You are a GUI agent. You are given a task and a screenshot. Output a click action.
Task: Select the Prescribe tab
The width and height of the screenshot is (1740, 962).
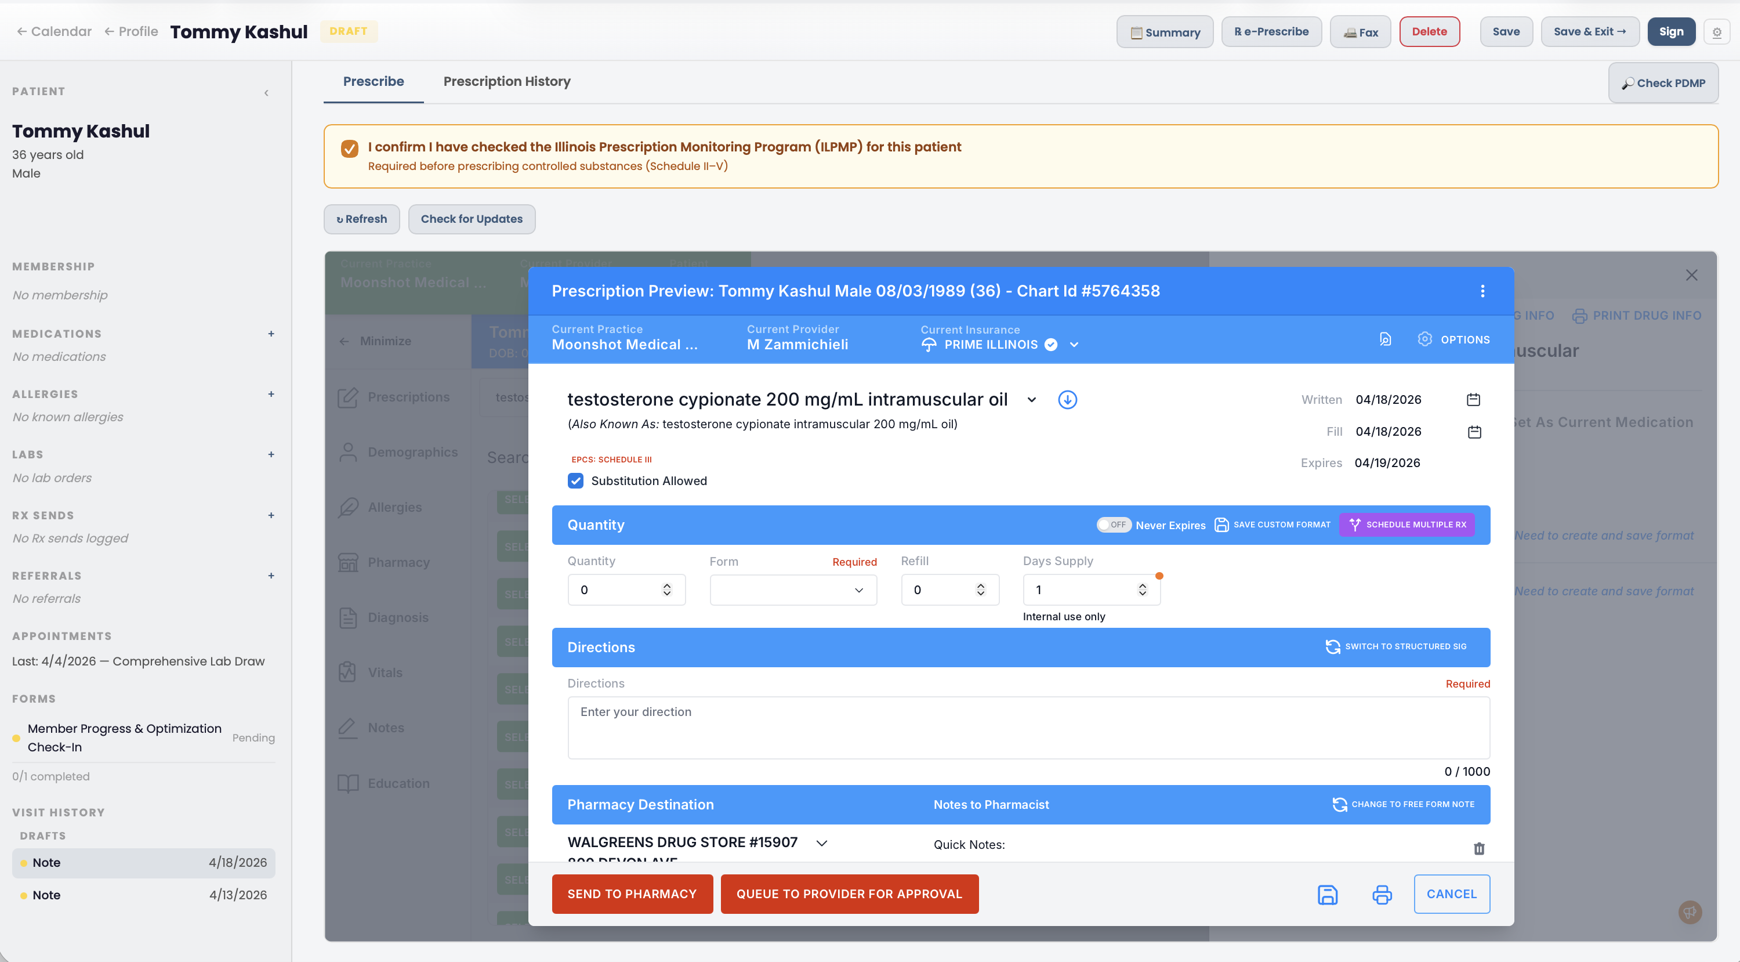[374, 81]
